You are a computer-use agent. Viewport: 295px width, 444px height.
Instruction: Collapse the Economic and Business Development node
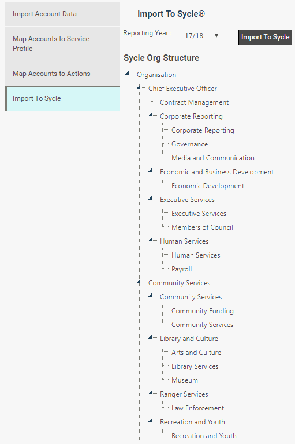point(150,171)
